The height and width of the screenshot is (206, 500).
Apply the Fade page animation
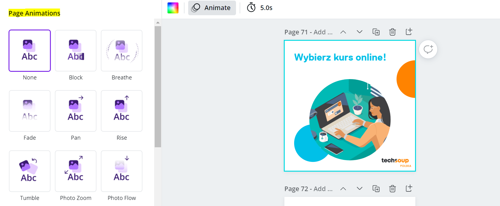click(x=30, y=111)
